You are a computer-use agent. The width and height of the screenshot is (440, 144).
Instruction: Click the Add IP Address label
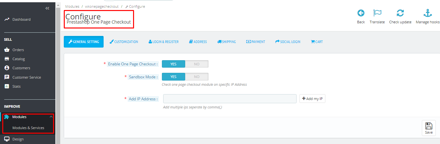[143, 99]
